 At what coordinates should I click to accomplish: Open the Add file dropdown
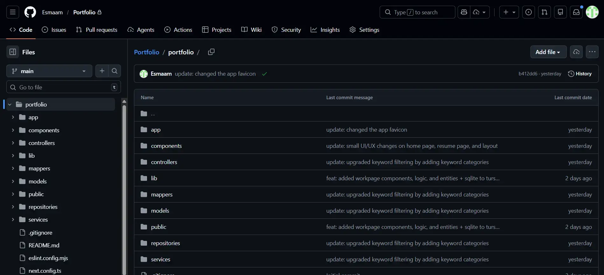pos(548,52)
